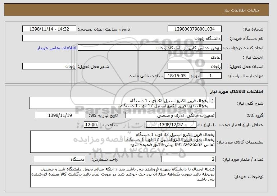
Task: Click the واحد شمارش field دستگاه
Action: (x=59, y=159)
